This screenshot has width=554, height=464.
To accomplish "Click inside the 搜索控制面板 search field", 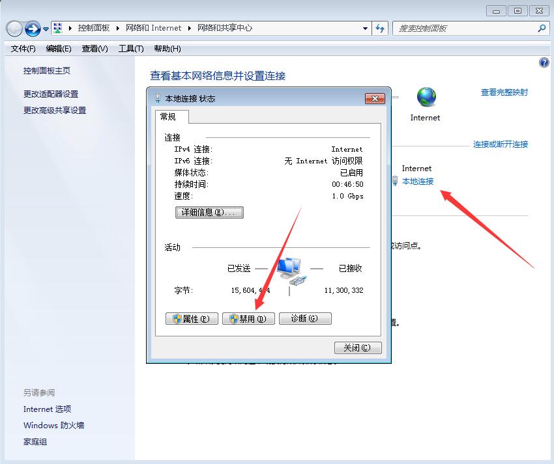I will [463, 27].
